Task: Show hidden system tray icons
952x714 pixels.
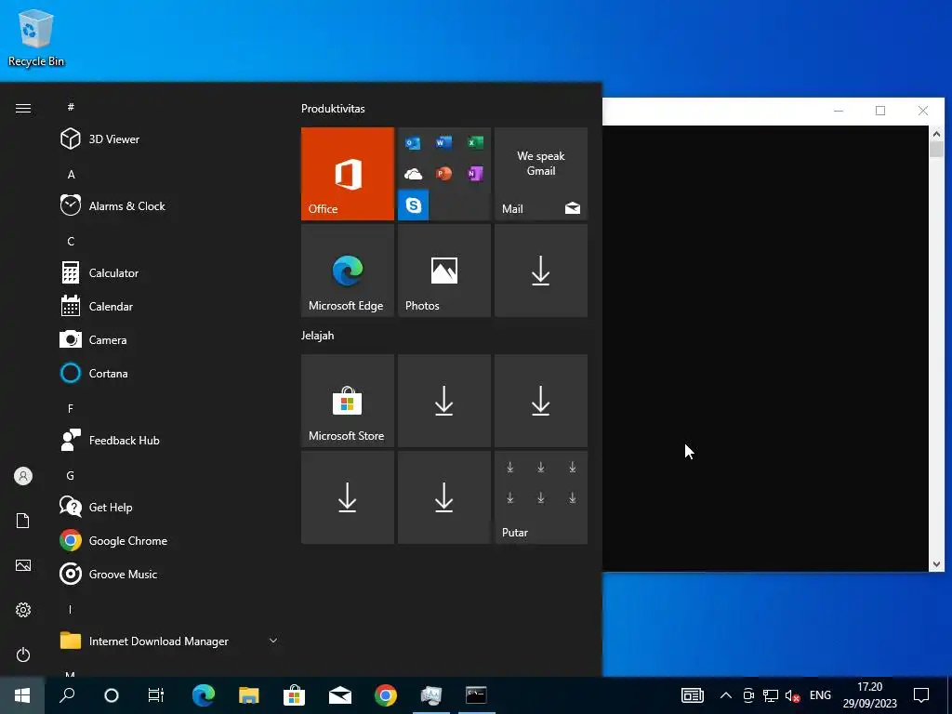Action: pyautogui.click(x=725, y=695)
